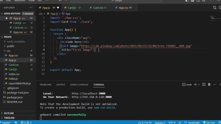Select Card.js in the OPEN EDITORS list
This screenshot has height=124, width=221.
(x=18, y=23)
